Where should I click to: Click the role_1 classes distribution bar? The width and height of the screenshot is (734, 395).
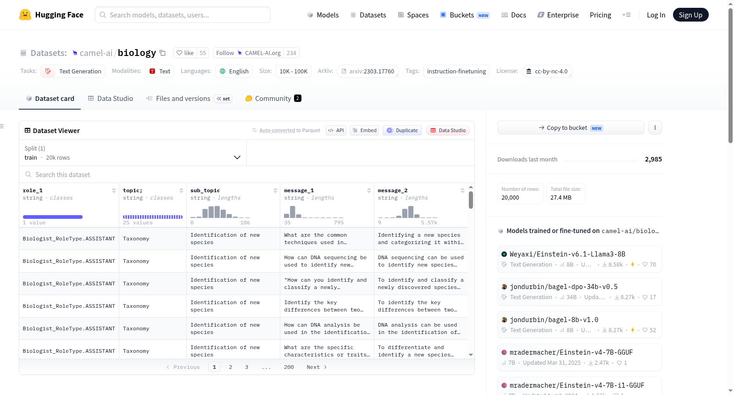(53, 217)
